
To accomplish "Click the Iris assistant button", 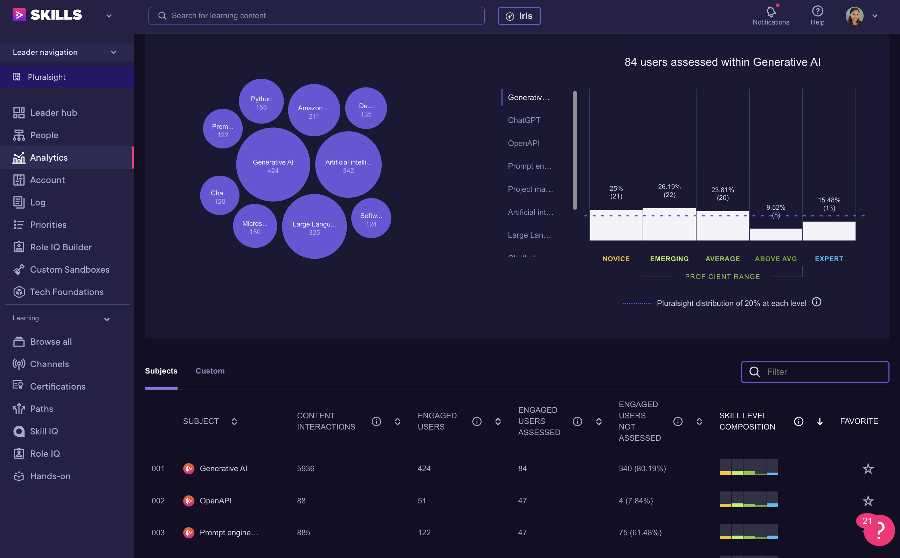I will coord(519,16).
